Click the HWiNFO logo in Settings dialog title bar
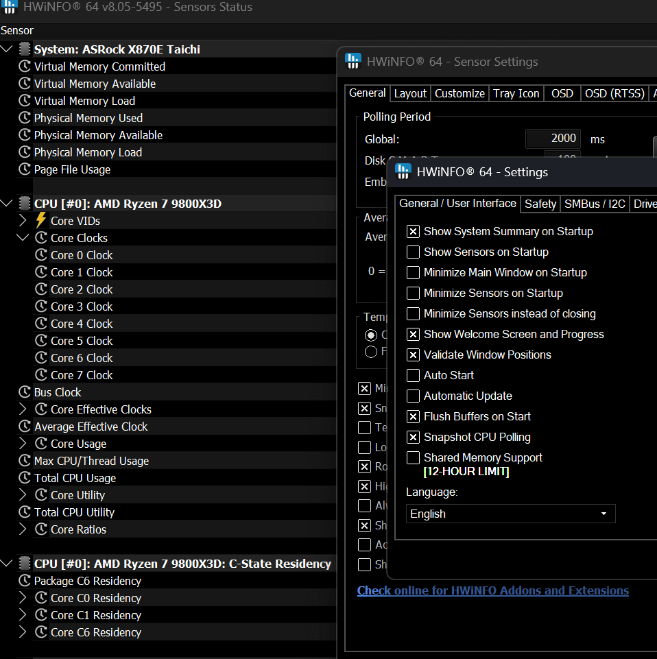Screen dimensions: 657x659 pos(403,171)
